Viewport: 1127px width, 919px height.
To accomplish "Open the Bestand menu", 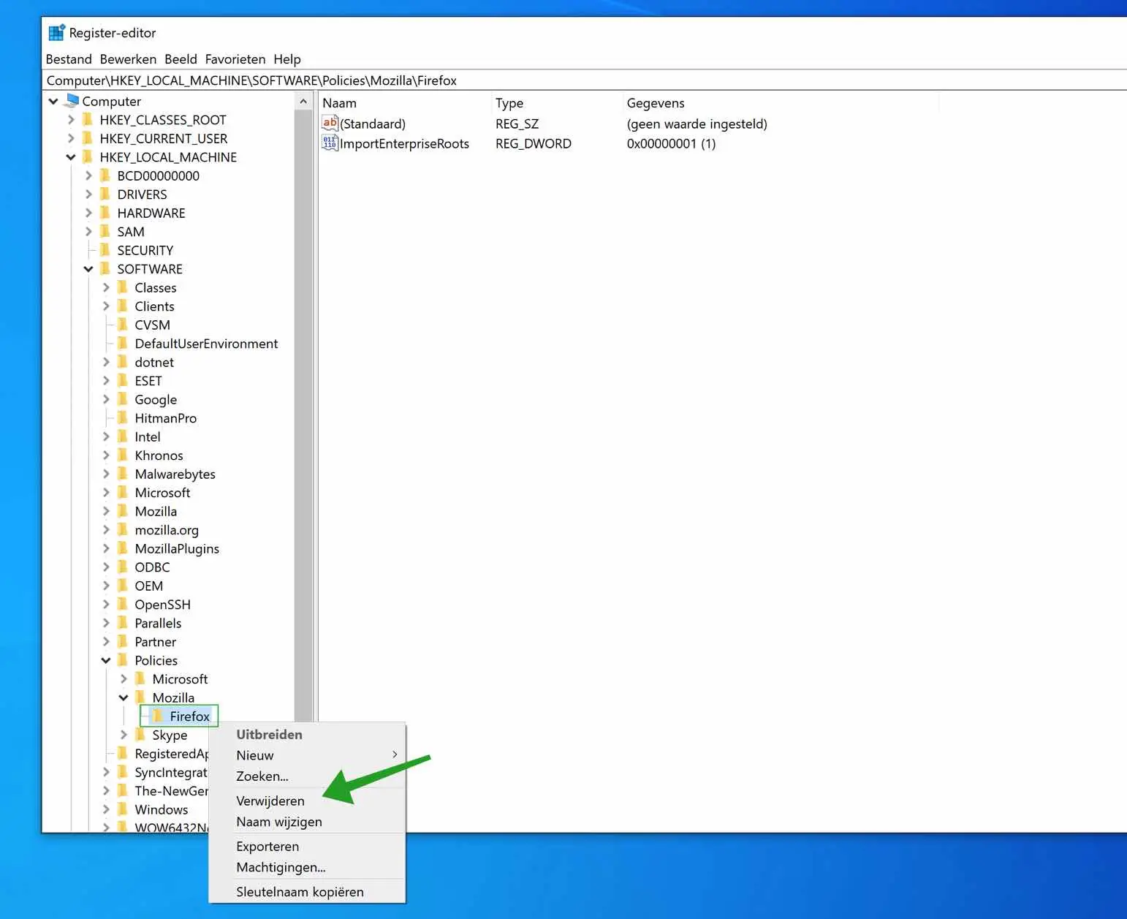I will click(69, 59).
